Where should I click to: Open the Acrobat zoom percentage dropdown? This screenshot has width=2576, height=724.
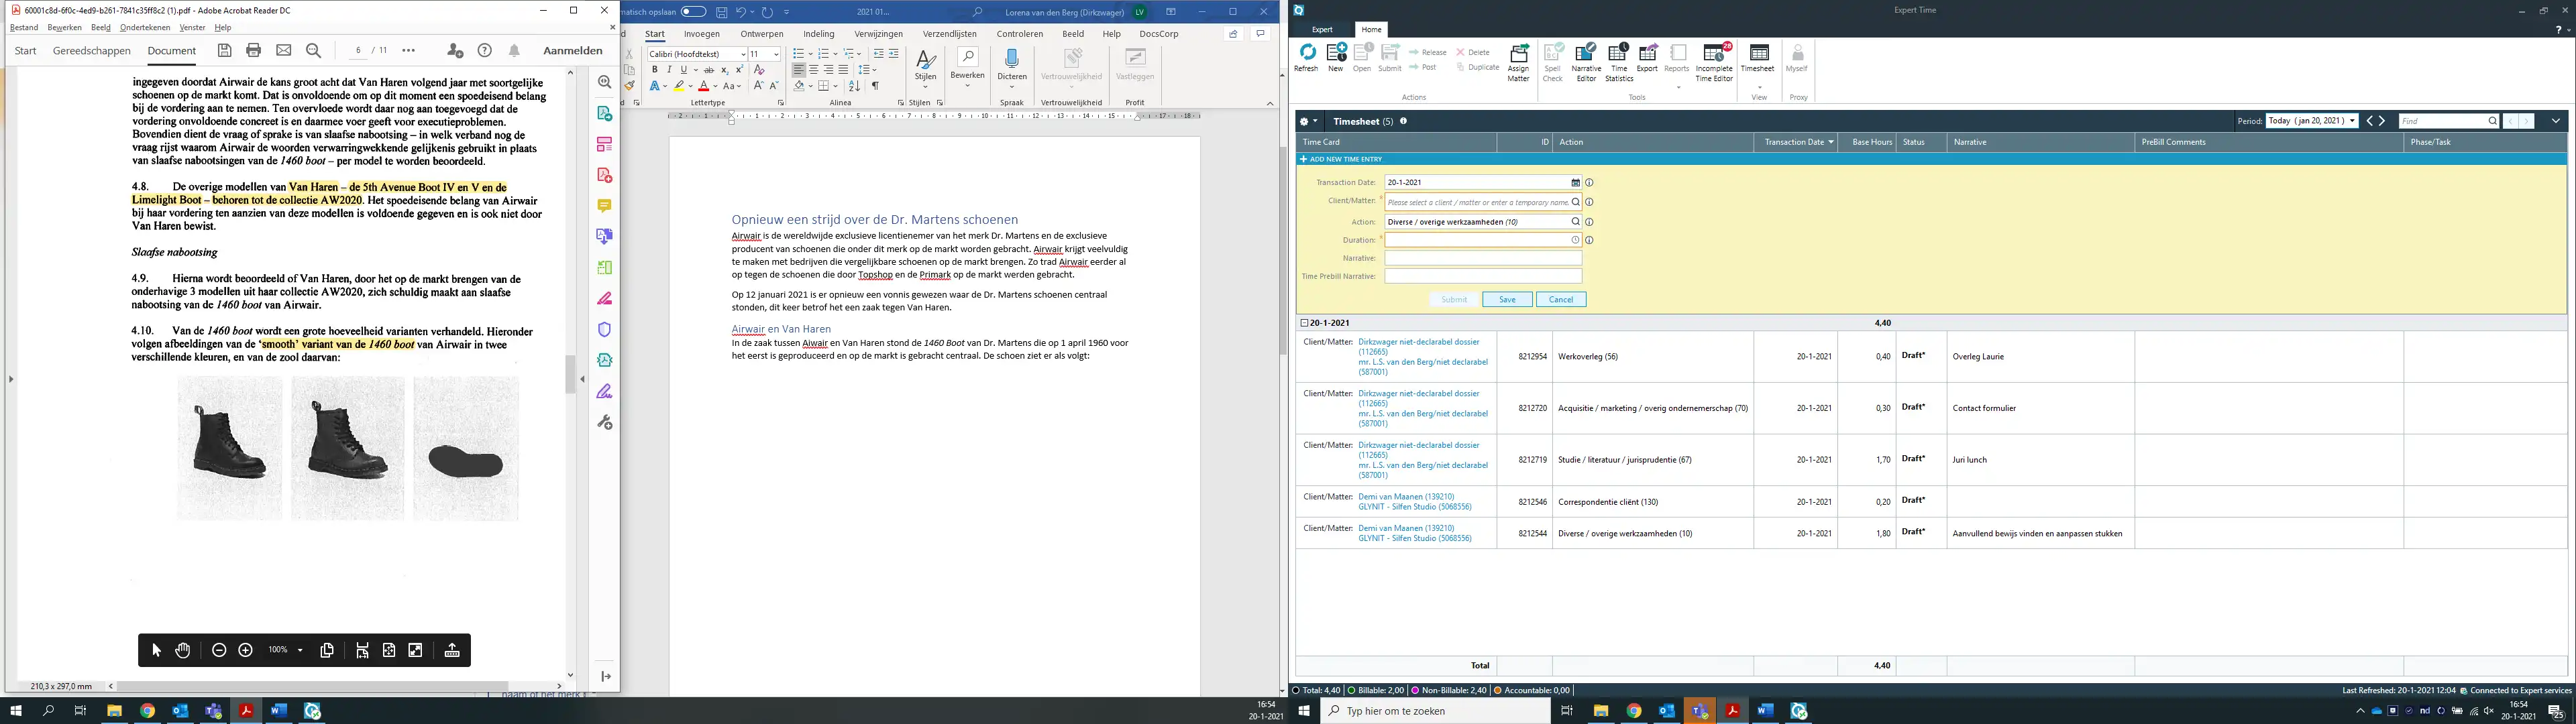coord(300,650)
